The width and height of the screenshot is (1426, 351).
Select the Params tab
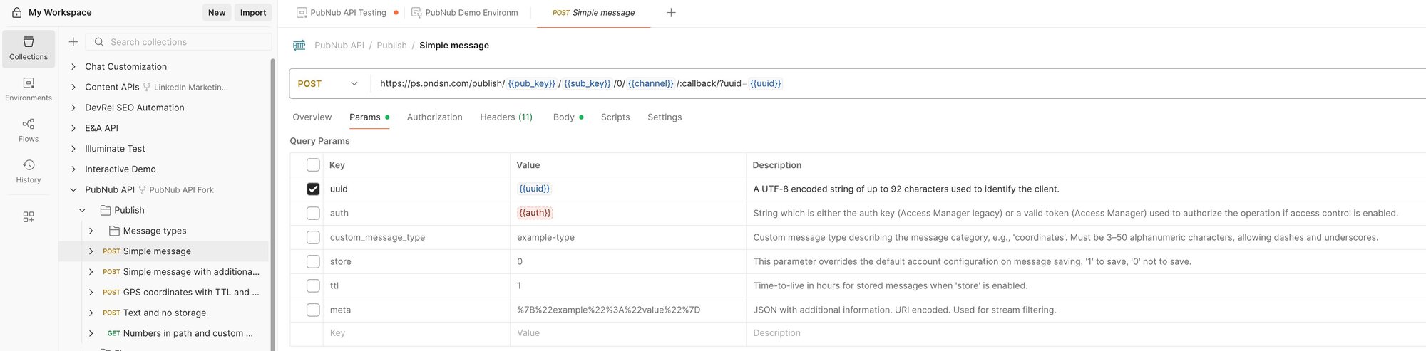tap(369, 117)
